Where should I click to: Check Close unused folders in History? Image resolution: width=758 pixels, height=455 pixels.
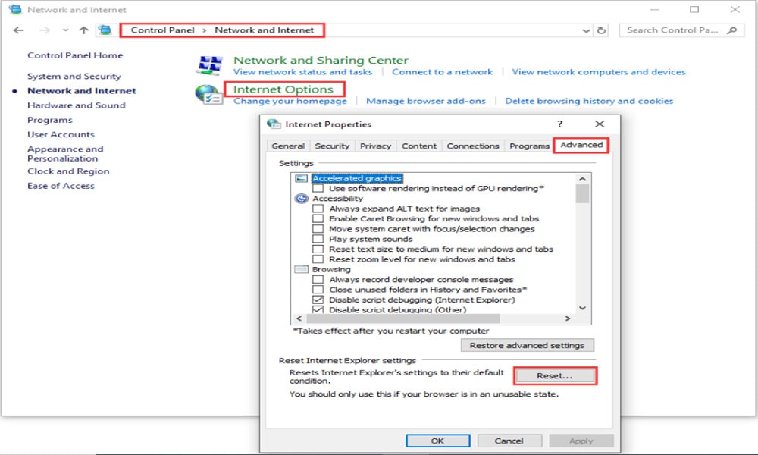(318, 290)
